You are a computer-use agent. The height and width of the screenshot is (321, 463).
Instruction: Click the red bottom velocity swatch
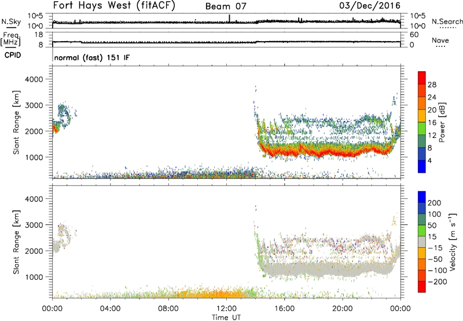[422, 287]
